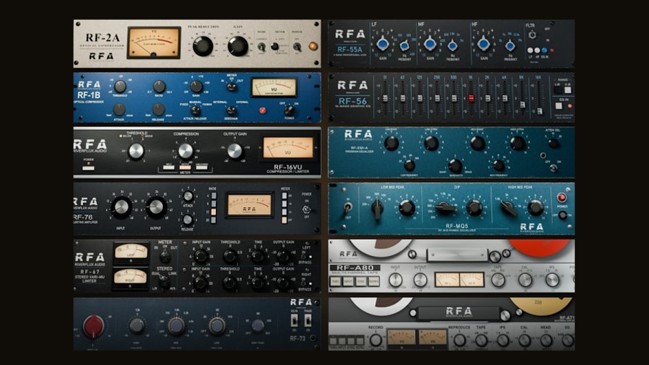The image size is (649, 365).
Task: Flip the RF-55A FLTR toggle switch
Action: point(532,35)
